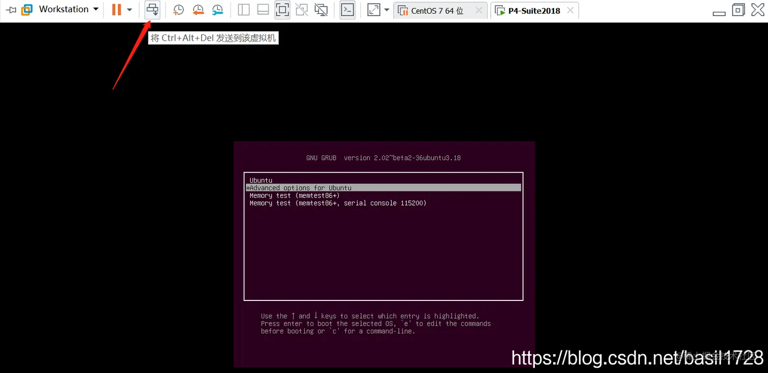
Task: Close the P4-Suite2018 tab
Action: tap(570, 10)
